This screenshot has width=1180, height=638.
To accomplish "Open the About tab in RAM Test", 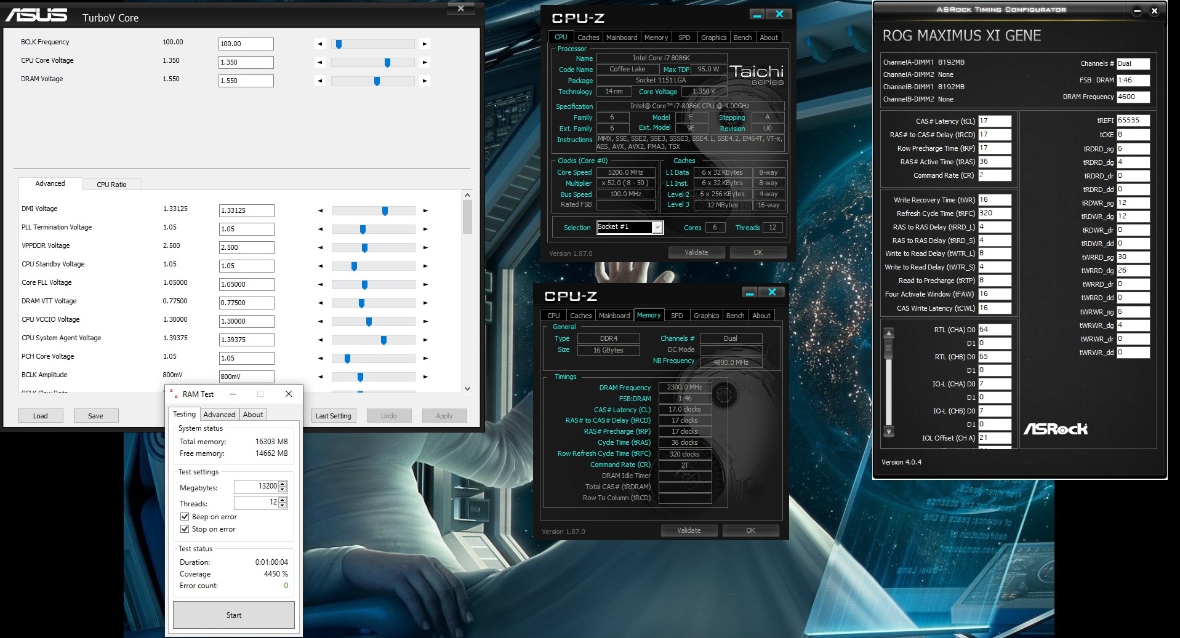I will [253, 415].
